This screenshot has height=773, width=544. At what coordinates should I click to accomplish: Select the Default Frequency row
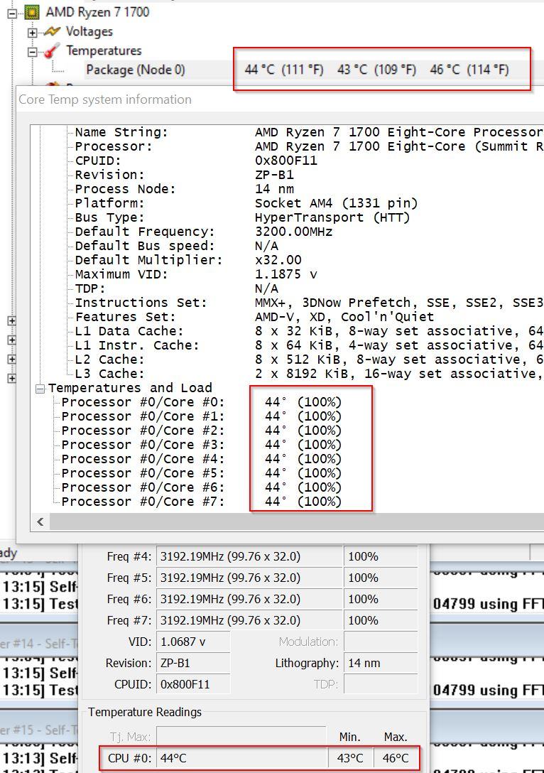pos(204,232)
